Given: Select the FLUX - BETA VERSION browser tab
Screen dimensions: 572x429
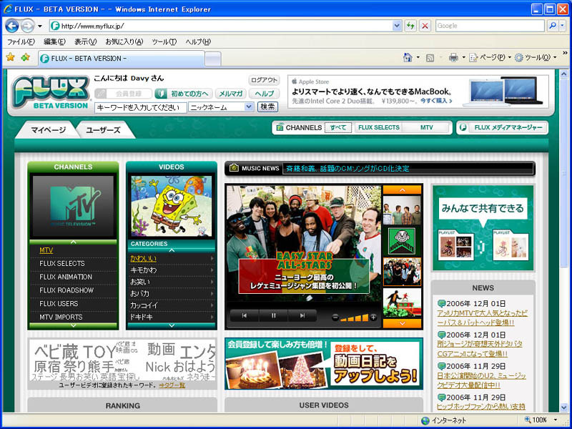Looking at the screenshot, I should 122,59.
